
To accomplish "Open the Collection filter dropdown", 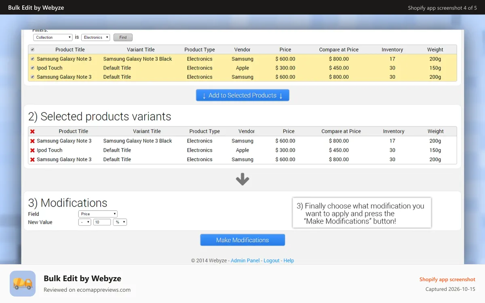I will coord(53,37).
